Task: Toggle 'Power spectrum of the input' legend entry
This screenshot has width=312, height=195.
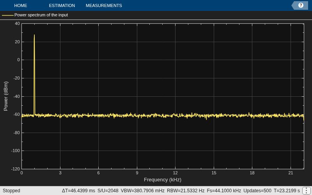Action: click(x=41, y=15)
